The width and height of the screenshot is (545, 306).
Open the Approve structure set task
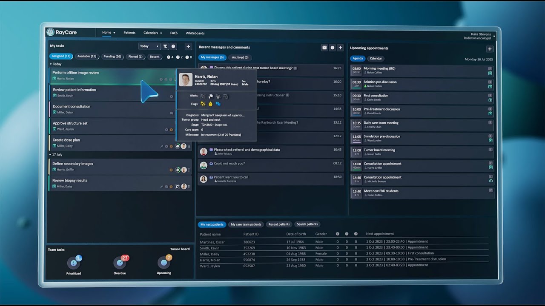[x=112, y=126]
